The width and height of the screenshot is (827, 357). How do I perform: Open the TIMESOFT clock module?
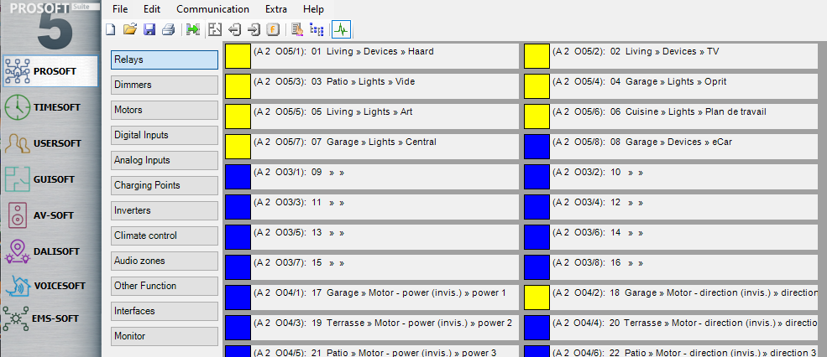tap(50, 108)
